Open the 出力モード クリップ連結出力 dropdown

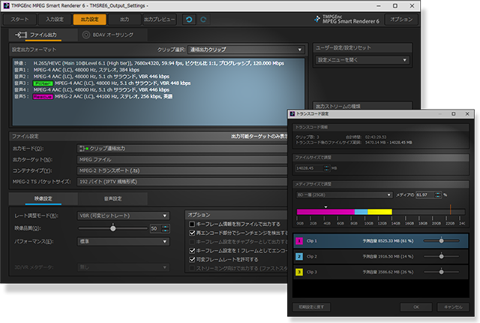(x=182, y=149)
